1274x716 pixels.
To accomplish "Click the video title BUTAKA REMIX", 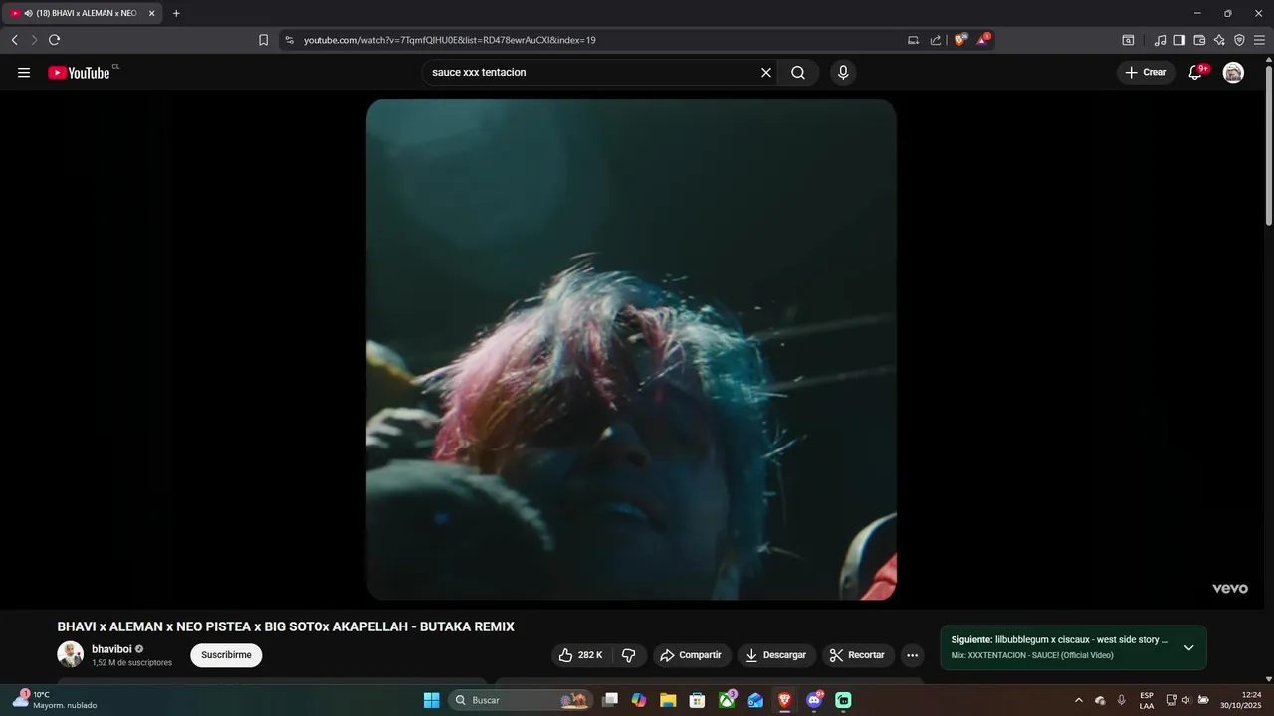I will (286, 626).
